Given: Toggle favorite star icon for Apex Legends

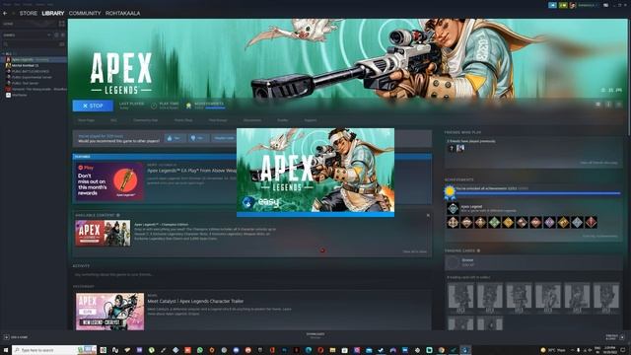Looking at the screenshot, I should (618, 105).
